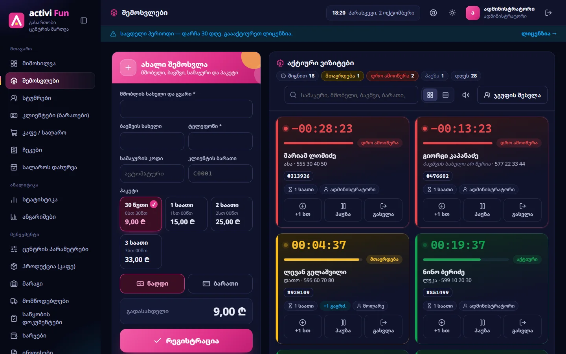Open სტუმრები in the sidebar
566x354 pixels.
[x=50, y=98]
